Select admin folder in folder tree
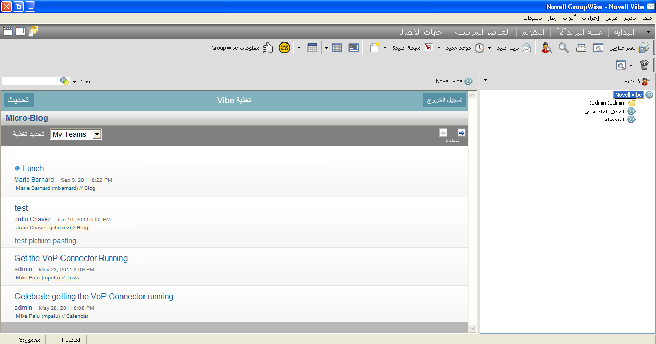 click(607, 103)
